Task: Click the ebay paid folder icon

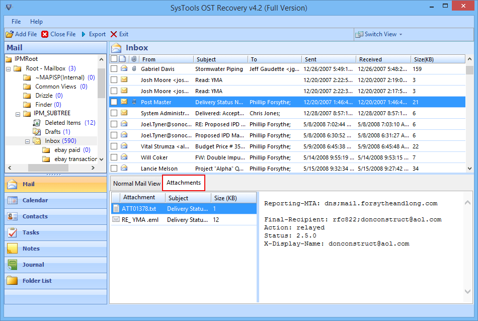Action: pos(46,150)
